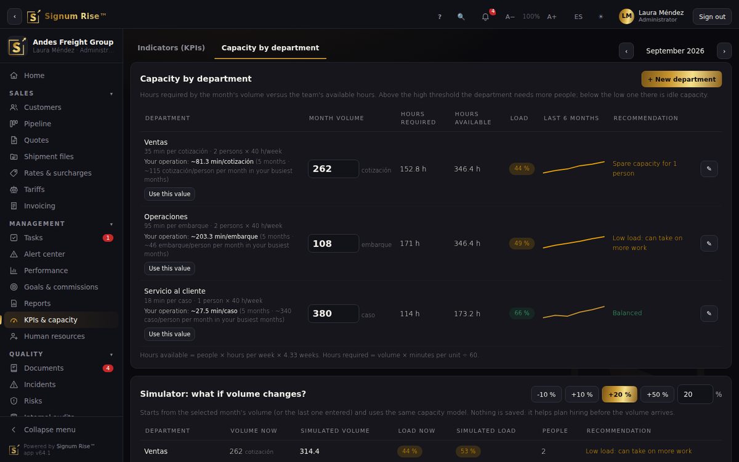
Task: Open Tasks in sidebar
Action: [x=62, y=238]
